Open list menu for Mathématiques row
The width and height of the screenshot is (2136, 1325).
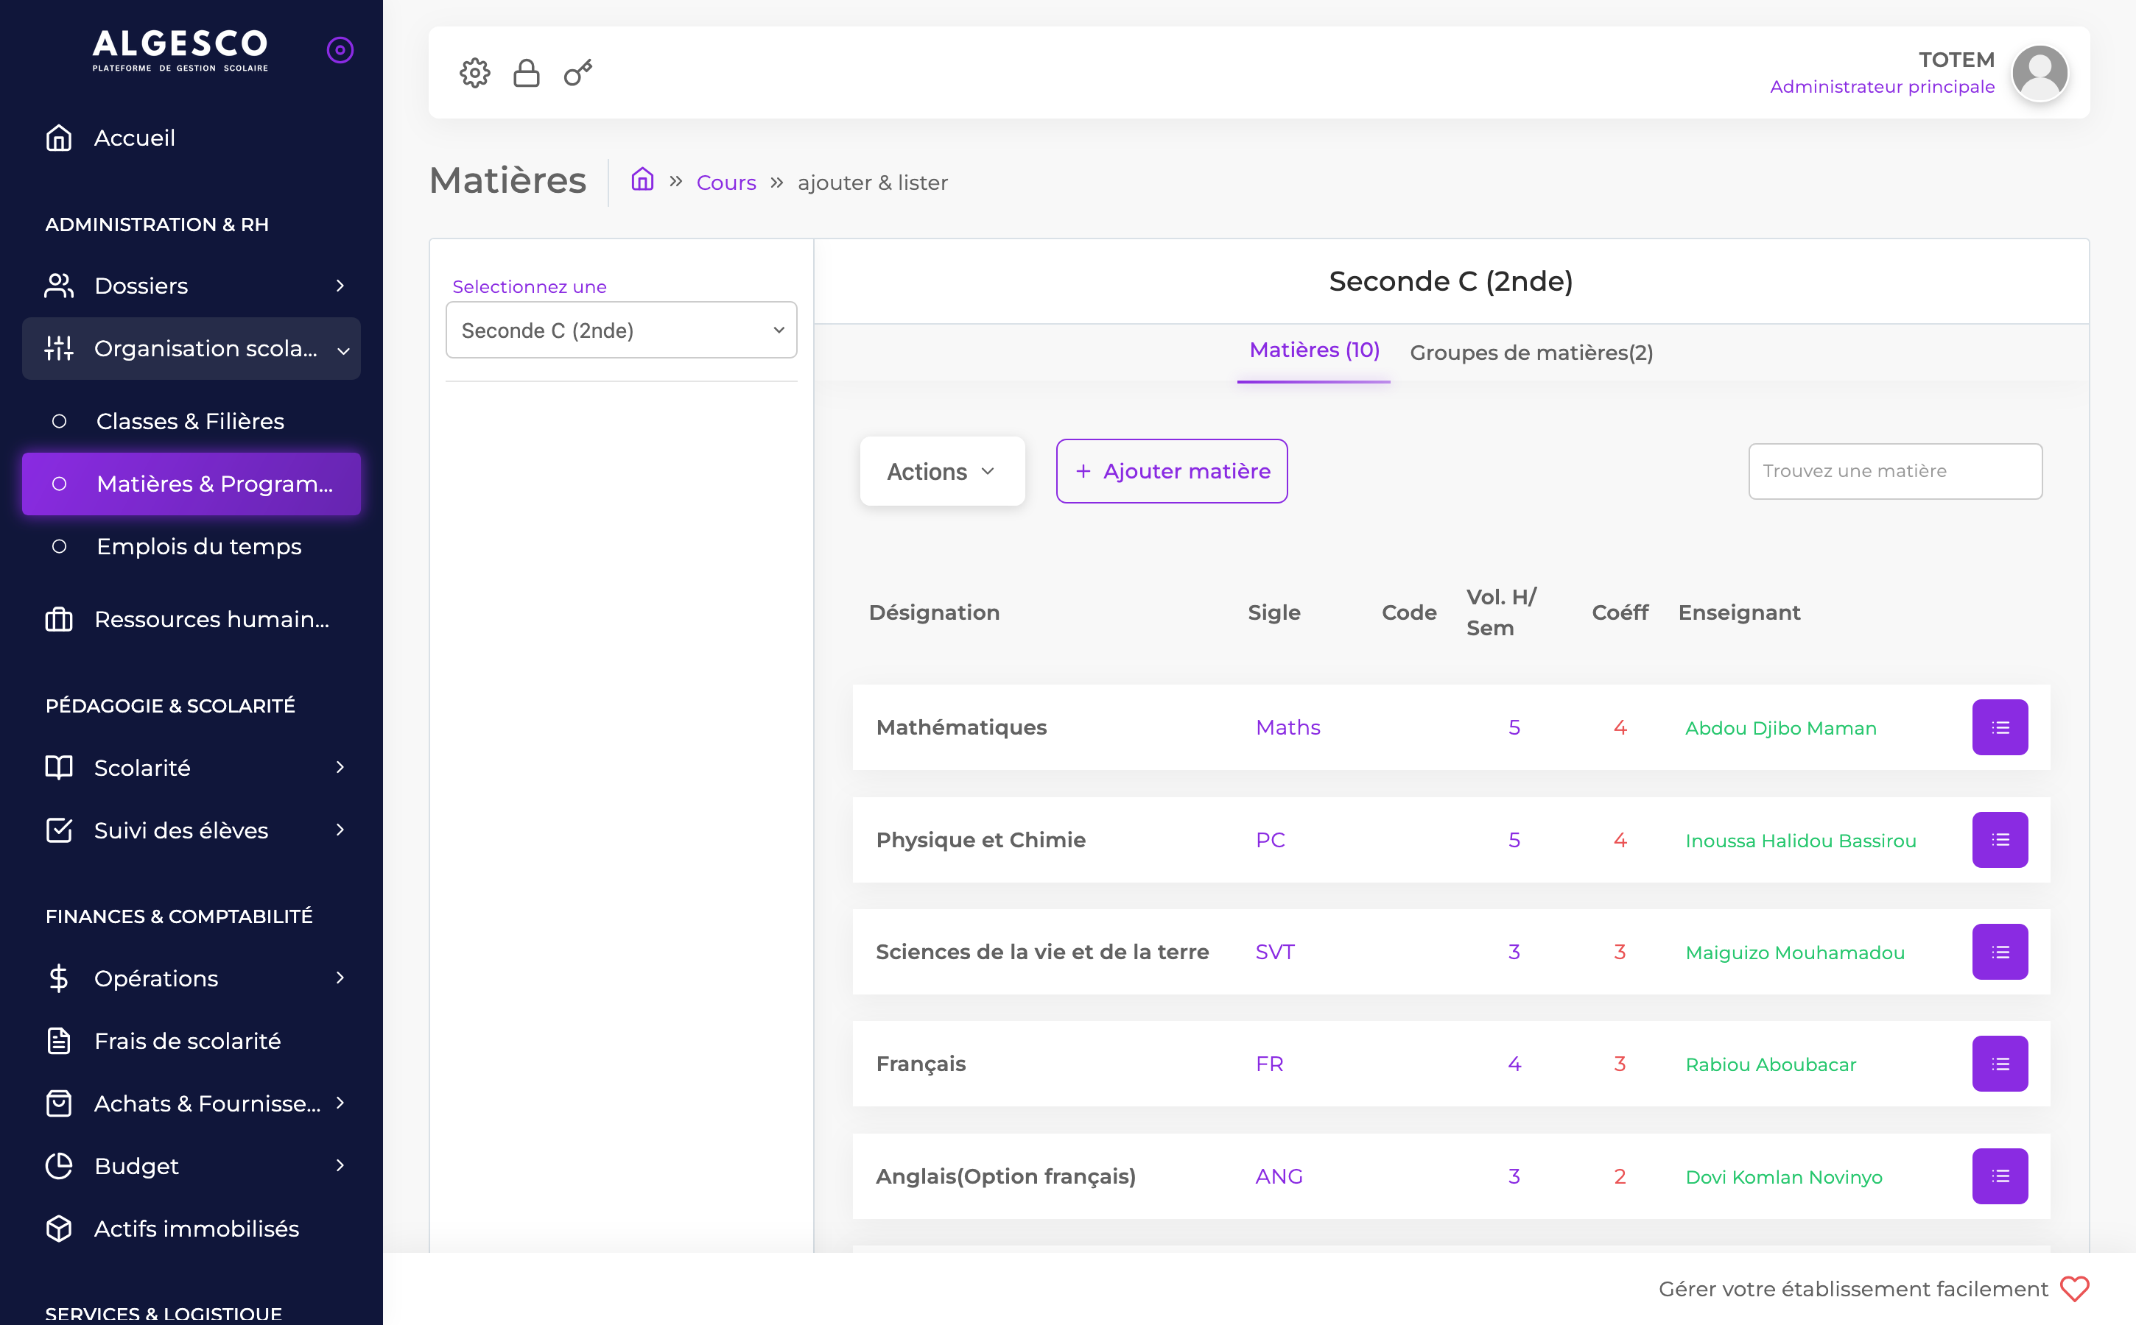(x=1999, y=727)
